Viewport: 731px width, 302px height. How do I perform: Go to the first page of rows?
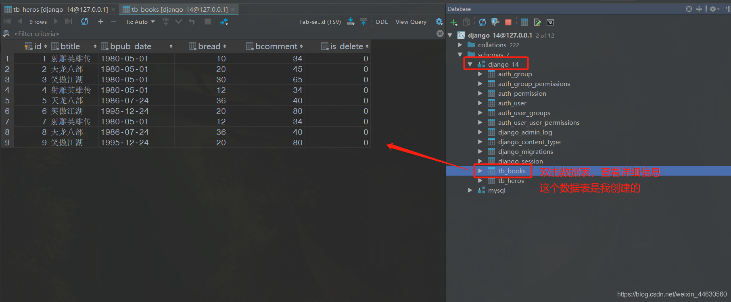7,21
